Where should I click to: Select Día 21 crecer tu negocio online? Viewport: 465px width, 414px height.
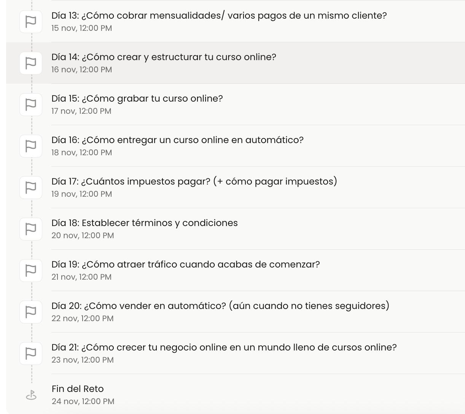point(224,347)
